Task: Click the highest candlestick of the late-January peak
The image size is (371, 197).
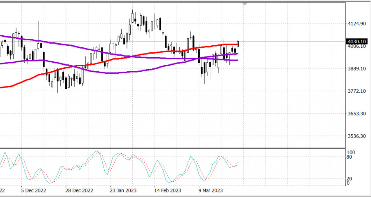Action: (132, 17)
